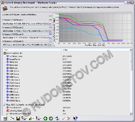Select the Data Item Size row

[66, 108]
